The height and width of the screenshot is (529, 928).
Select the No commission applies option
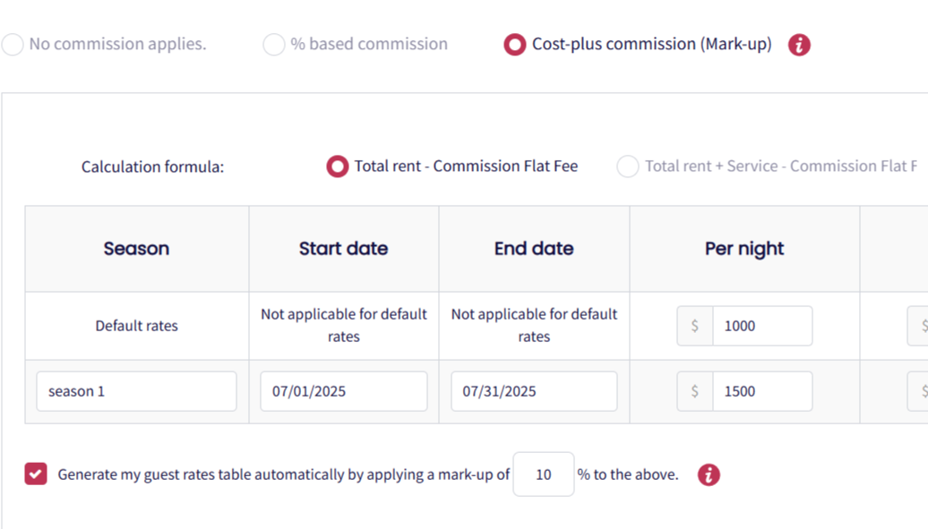13,45
